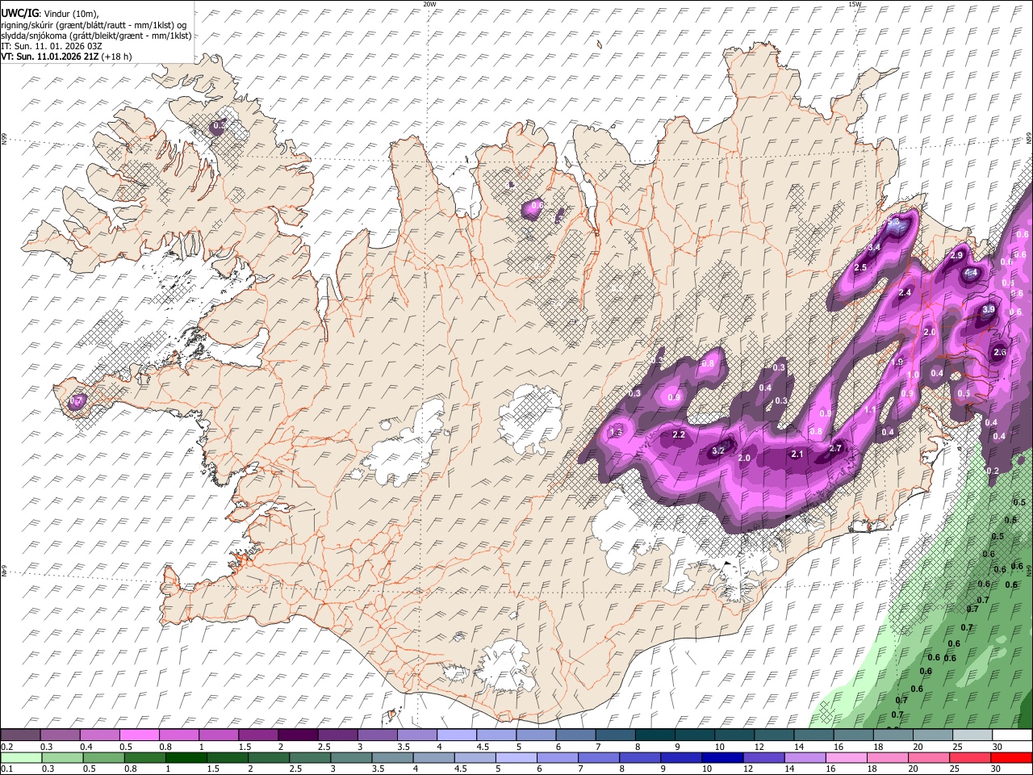Screen dimensions: 1033x775
Task: Click the 3.2 snowfall value on the map
Action: pyautogui.click(x=718, y=450)
